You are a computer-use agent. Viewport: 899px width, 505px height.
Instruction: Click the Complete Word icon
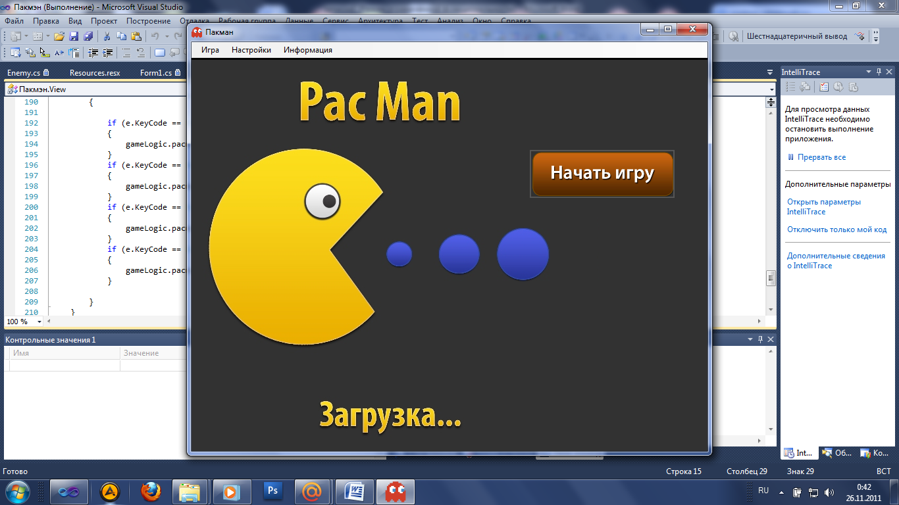pos(59,53)
